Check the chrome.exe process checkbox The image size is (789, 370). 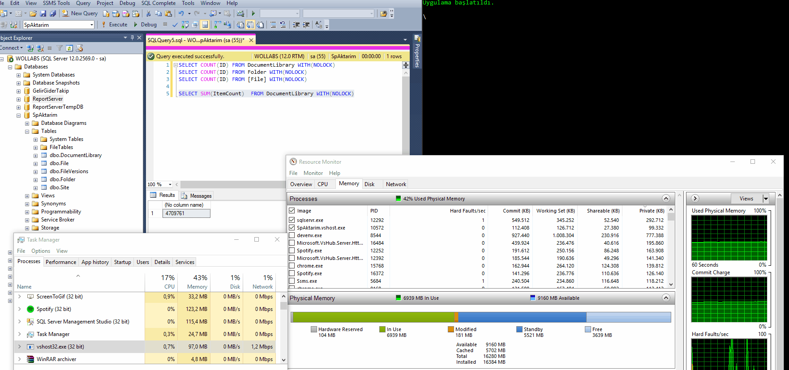pyautogui.click(x=292, y=266)
